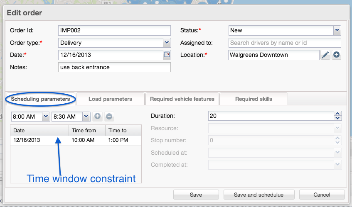Add a new location with plus icon

(x=336, y=55)
